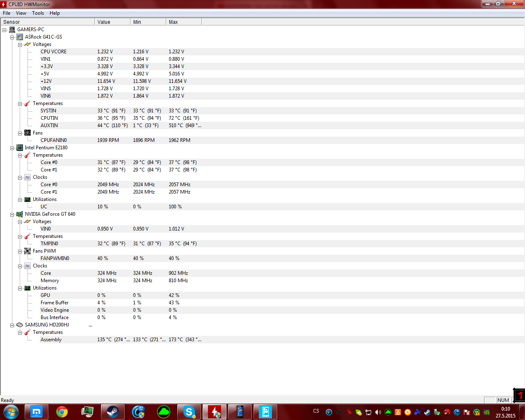Open the Help menu
Image resolution: width=525 pixels, height=420 pixels.
coord(55,13)
